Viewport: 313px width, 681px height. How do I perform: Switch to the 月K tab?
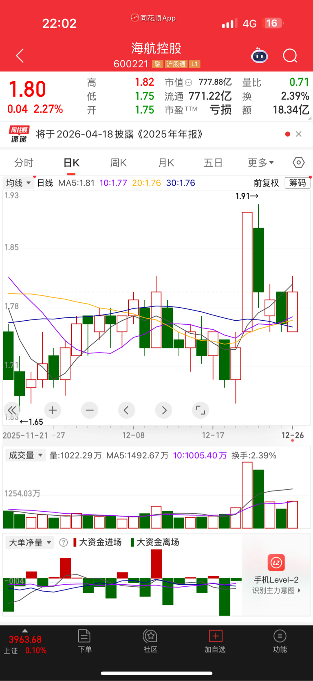coord(166,163)
